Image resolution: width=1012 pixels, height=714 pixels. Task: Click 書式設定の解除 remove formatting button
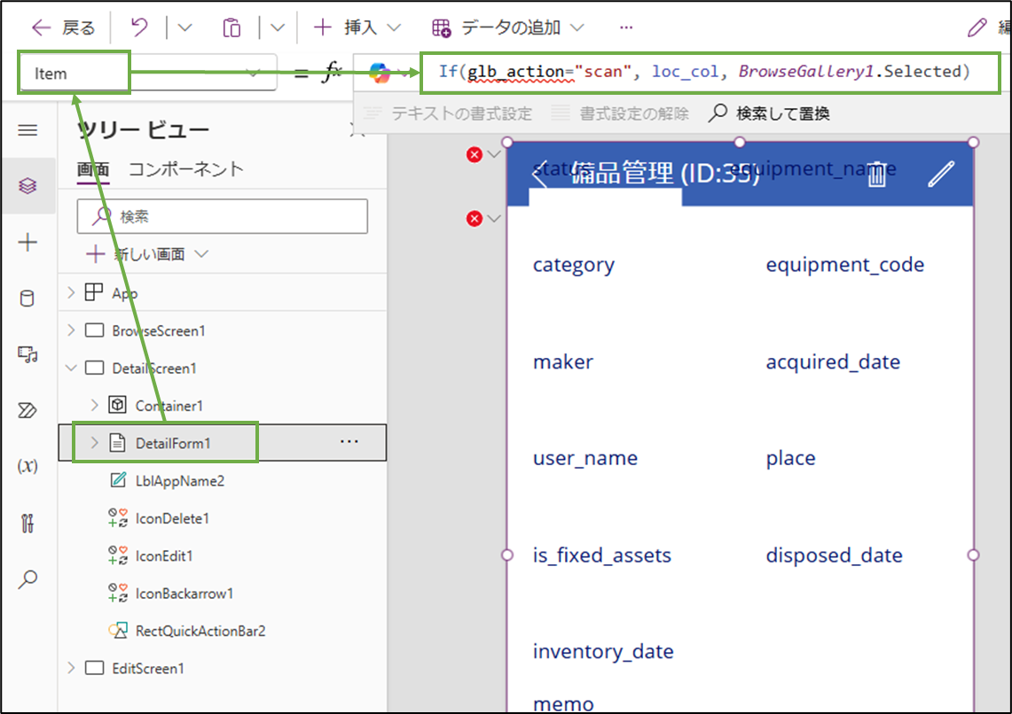[x=620, y=113]
